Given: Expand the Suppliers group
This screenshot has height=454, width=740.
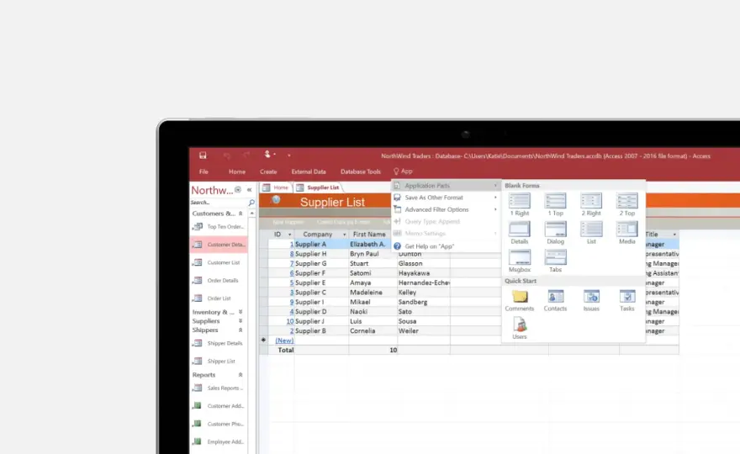Looking at the screenshot, I should click(x=240, y=321).
